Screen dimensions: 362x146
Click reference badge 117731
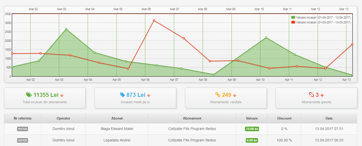click(22, 140)
